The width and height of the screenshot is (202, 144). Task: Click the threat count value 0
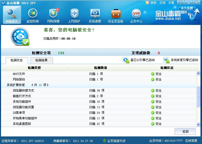[x=159, y=53]
